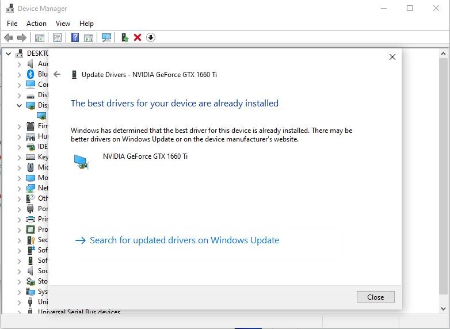450x329 pixels.
Task: Expand the Mo (Monitors) row chevron
Action: click(19, 178)
